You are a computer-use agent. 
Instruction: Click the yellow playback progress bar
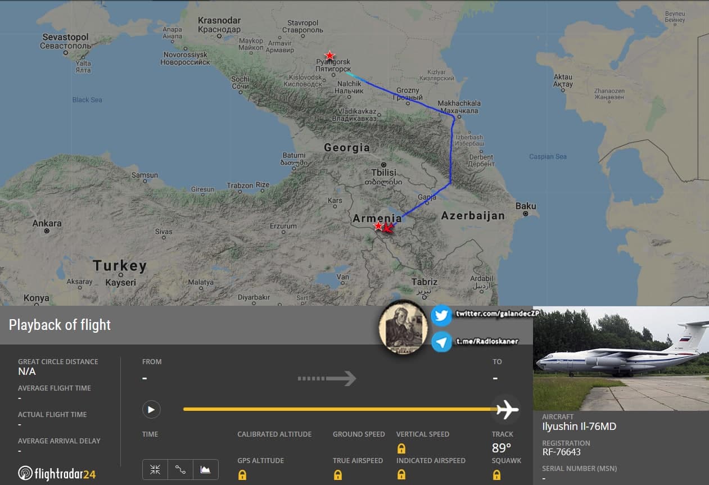point(337,409)
